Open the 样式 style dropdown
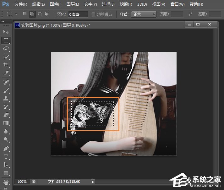This screenshot has width=224, height=190. point(144,14)
